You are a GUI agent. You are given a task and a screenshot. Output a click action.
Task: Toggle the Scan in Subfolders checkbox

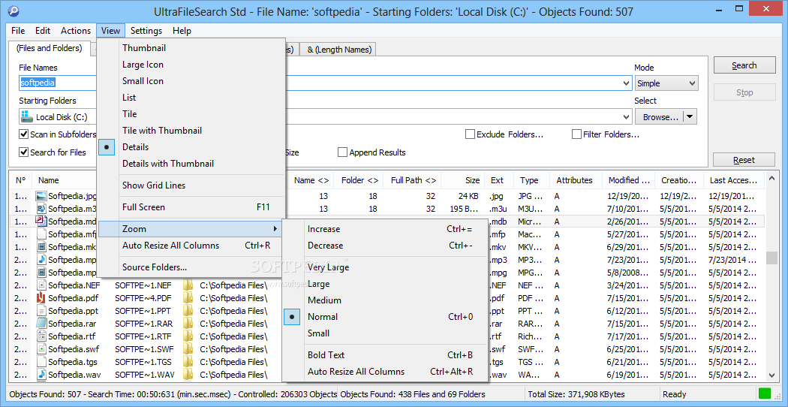pos(23,134)
